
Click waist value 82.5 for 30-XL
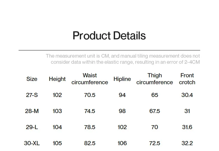pos(90,143)
